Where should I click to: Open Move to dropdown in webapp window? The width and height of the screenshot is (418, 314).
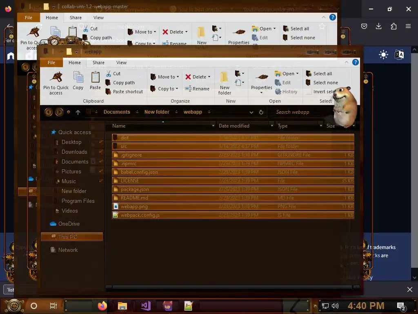[x=165, y=77]
